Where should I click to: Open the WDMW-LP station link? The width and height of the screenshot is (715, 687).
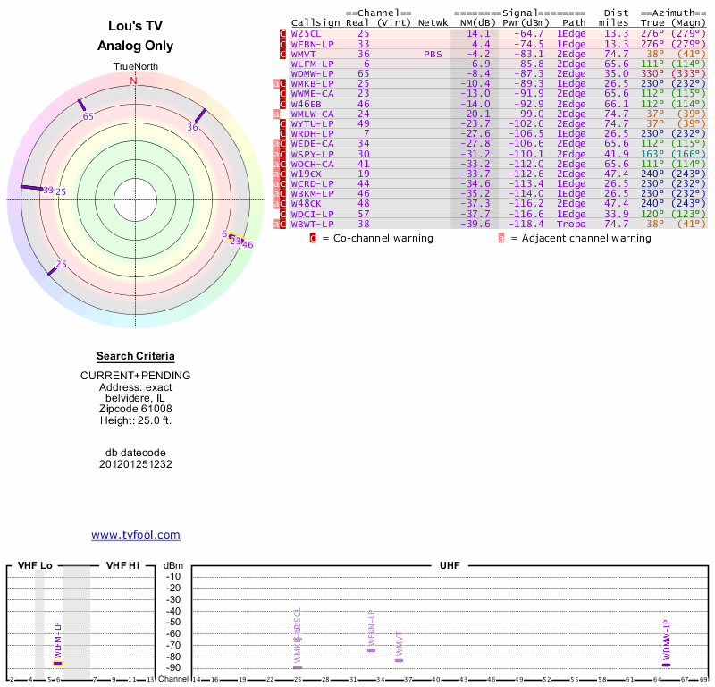(x=312, y=74)
